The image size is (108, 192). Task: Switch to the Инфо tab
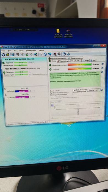pyautogui.click(x=85, y=60)
